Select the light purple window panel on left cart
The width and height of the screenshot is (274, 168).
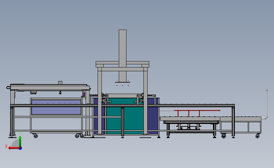56,107
